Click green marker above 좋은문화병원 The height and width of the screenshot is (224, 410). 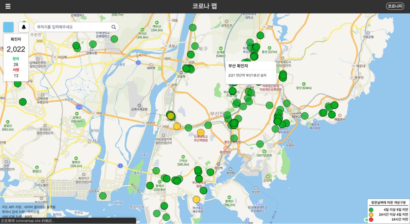(x=234, y=138)
